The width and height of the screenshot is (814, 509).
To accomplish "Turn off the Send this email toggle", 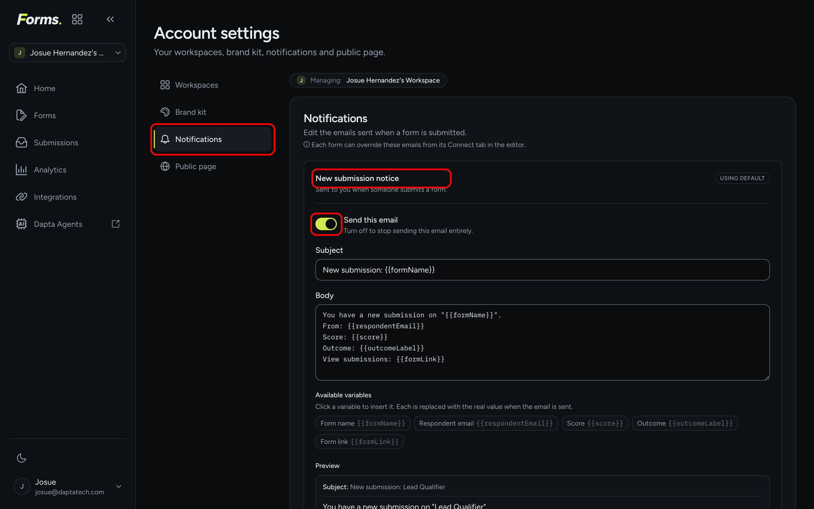I will pos(326,224).
